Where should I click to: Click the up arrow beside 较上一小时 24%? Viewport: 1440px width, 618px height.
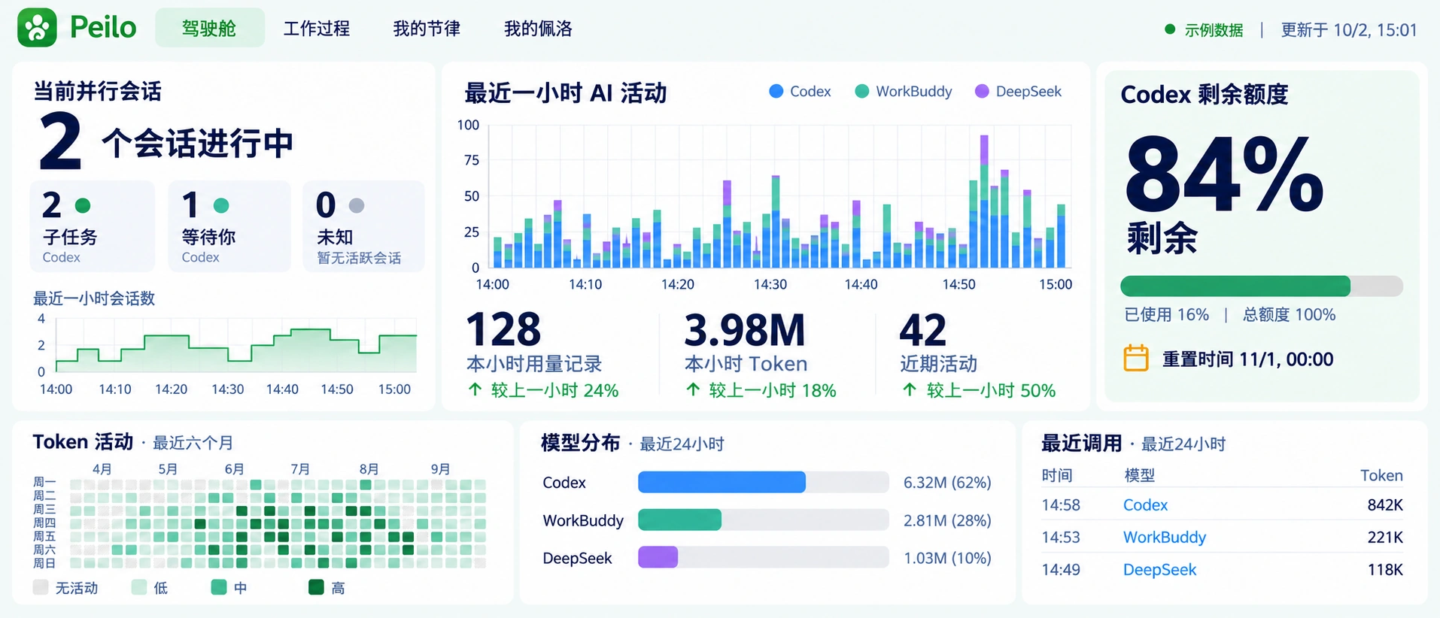point(475,389)
